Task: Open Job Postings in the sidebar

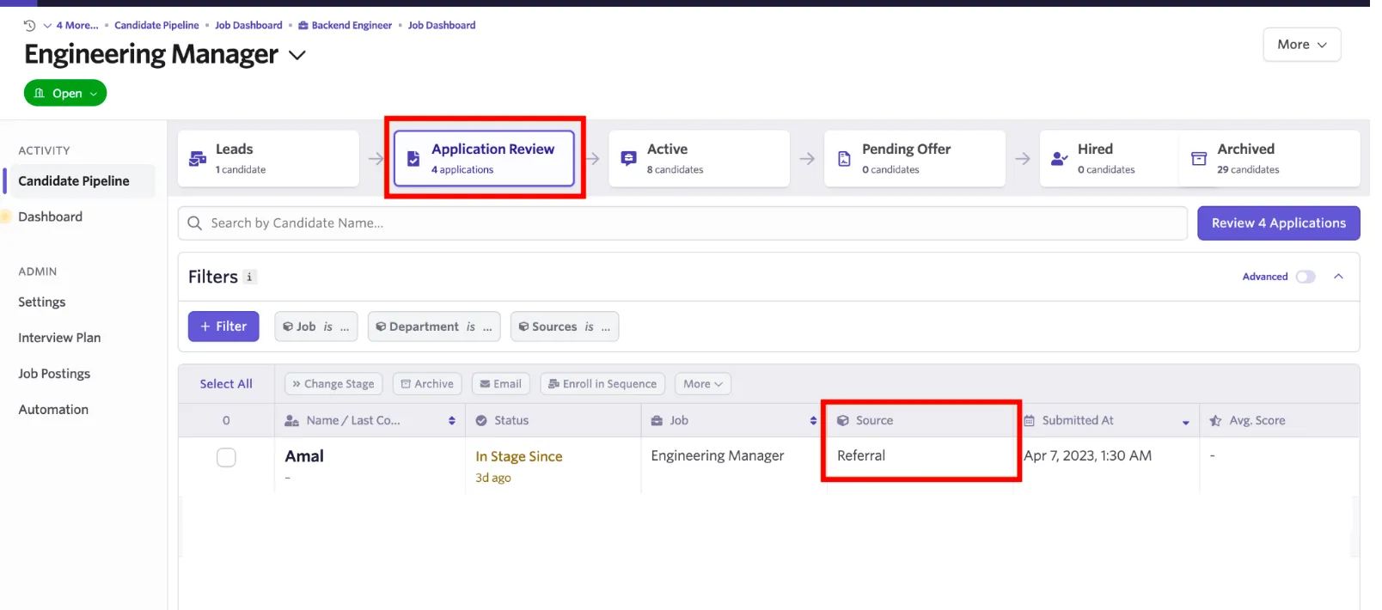Action: tap(54, 374)
